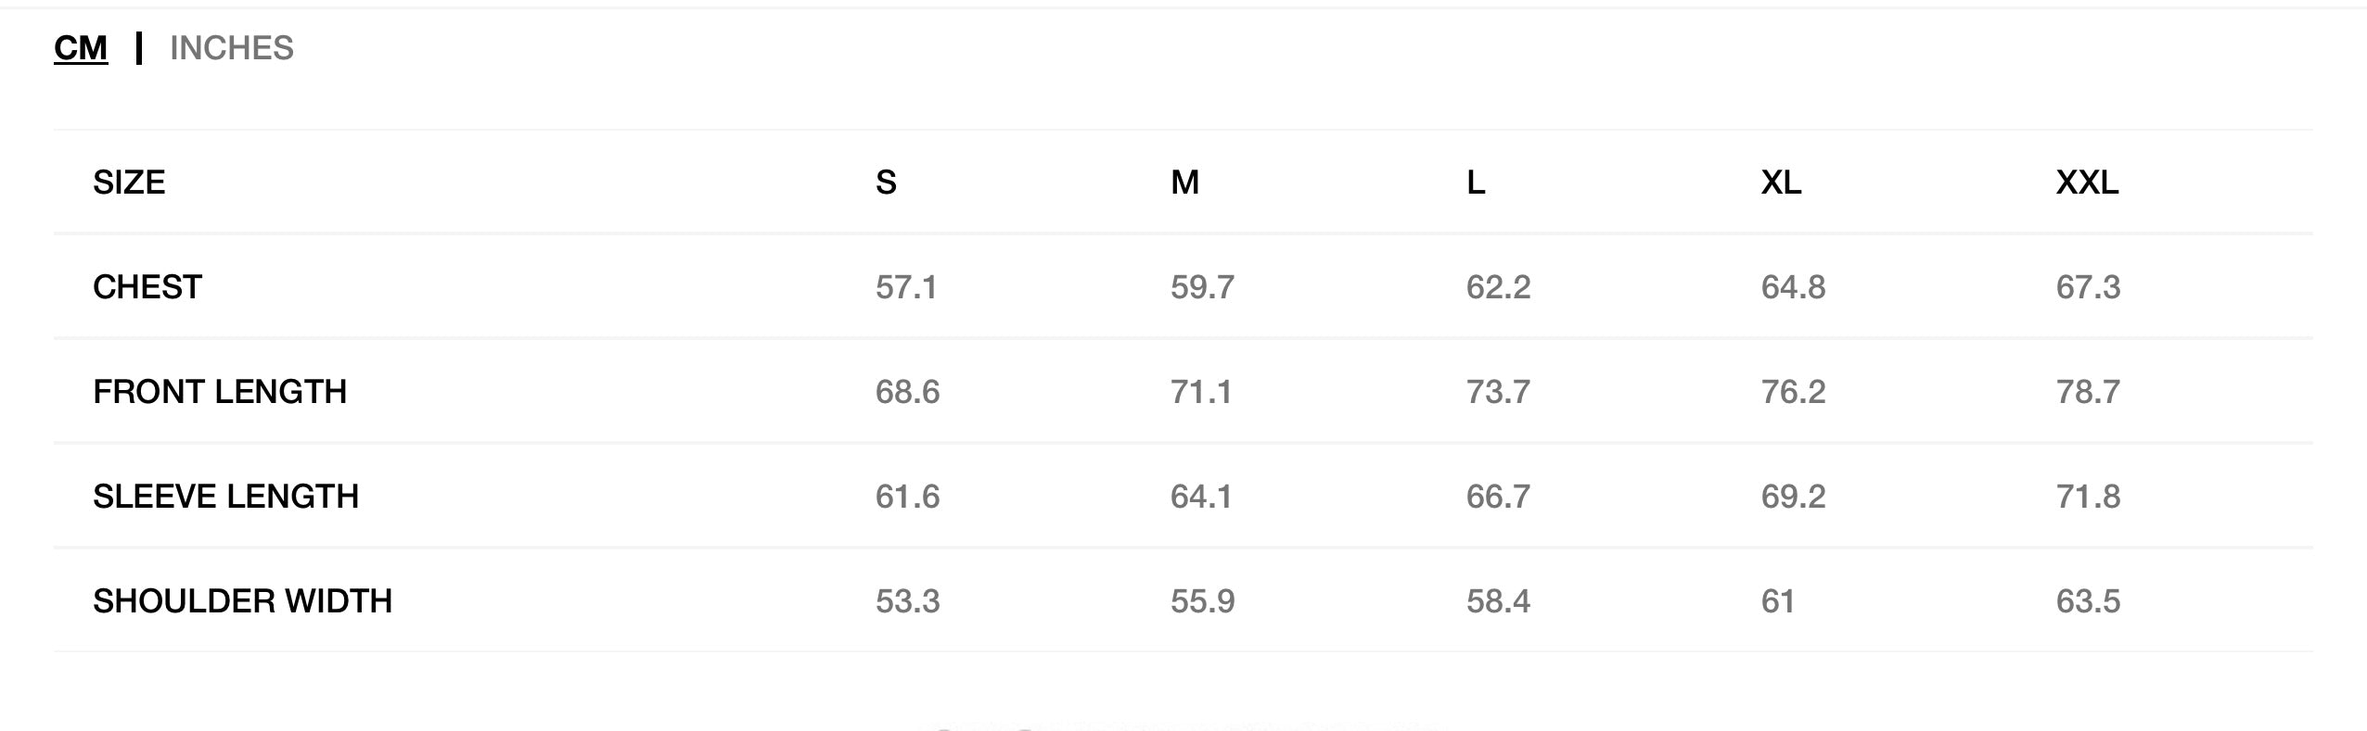Click the SHOULDER WIDTH row label
2367x731 pixels.
[x=242, y=601]
